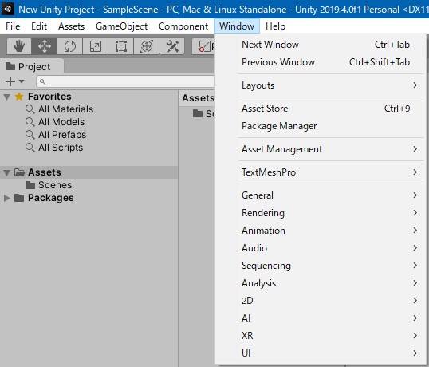
Task: Open the Edit menu
Action: pos(39,26)
